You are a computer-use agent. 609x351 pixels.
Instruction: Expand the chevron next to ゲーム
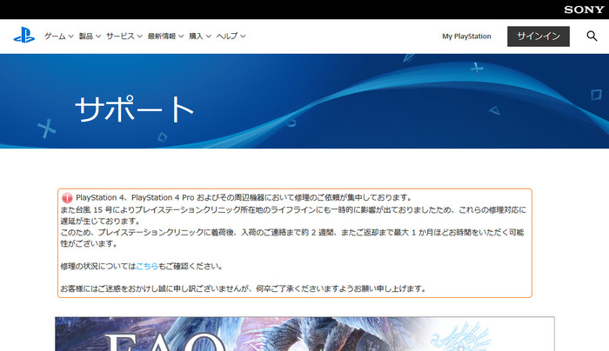pyautogui.click(x=70, y=36)
